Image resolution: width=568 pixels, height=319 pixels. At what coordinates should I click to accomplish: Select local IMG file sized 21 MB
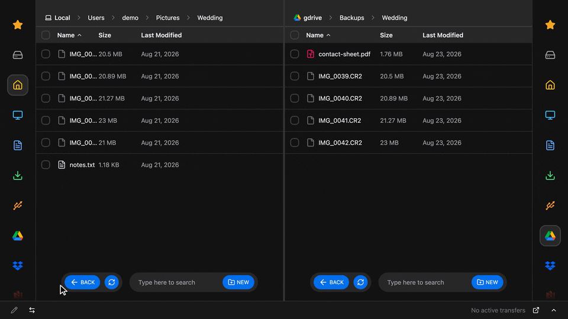pyautogui.click(x=160, y=142)
